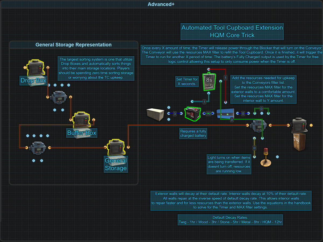Click the wire value 0 right of the blocker
The height and width of the screenshot is (242, 323).
click(243, 114)
